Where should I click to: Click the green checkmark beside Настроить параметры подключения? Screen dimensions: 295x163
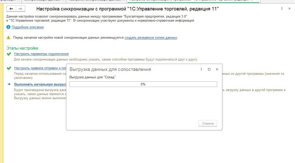tap(9, 54)
